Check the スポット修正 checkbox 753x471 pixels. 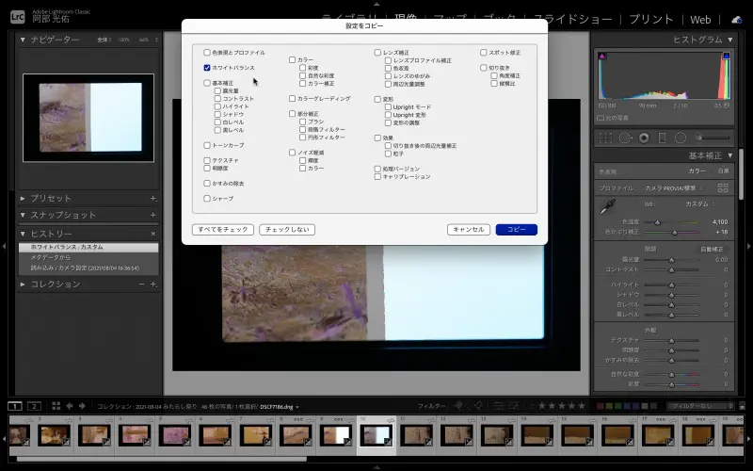click(x=484, y=53)
